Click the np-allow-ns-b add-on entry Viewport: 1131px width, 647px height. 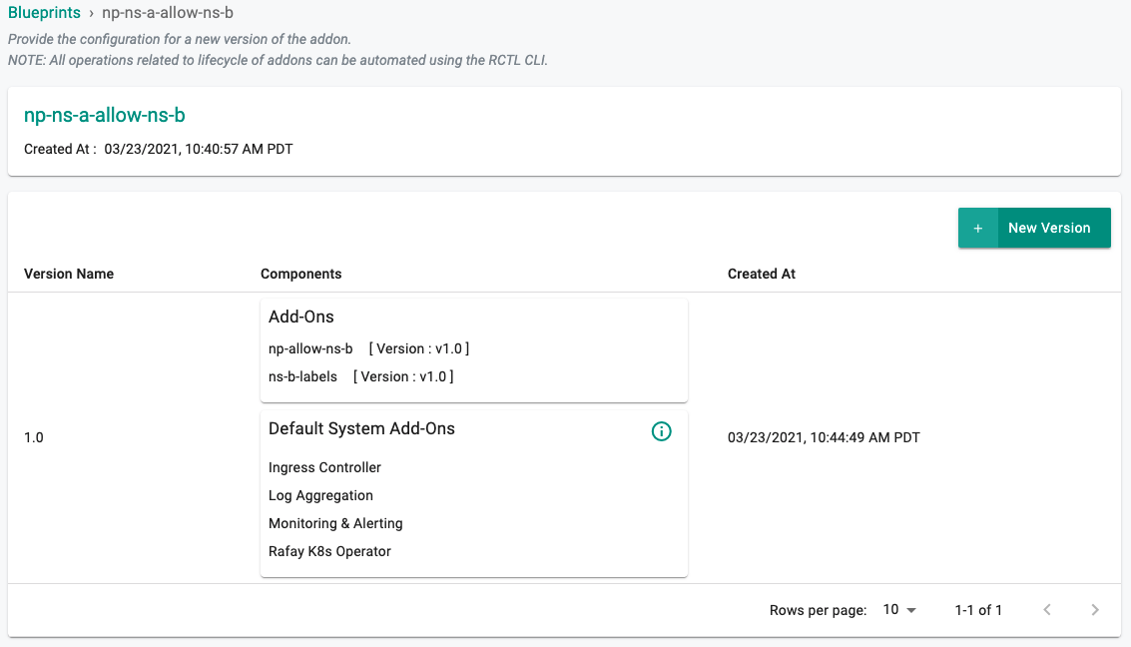pos(310,348)
